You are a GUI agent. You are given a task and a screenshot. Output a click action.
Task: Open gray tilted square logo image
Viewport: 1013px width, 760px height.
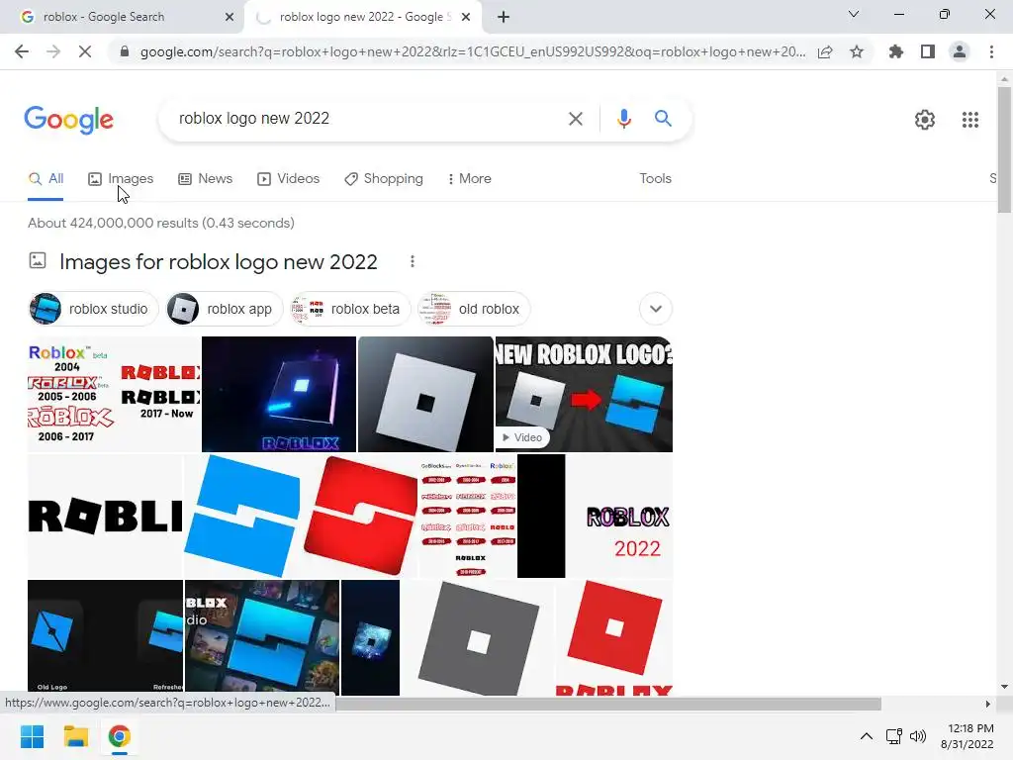(x=478, y=637)
